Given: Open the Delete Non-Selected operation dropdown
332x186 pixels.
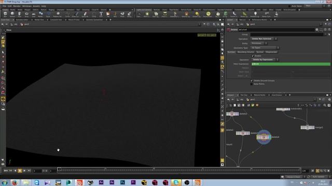Looking at the screenshot, I should tap(264, 39).
